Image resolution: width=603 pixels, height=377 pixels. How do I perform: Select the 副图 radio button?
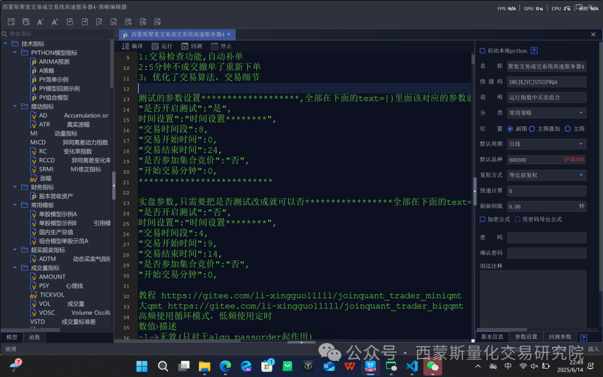click(510, 129)
